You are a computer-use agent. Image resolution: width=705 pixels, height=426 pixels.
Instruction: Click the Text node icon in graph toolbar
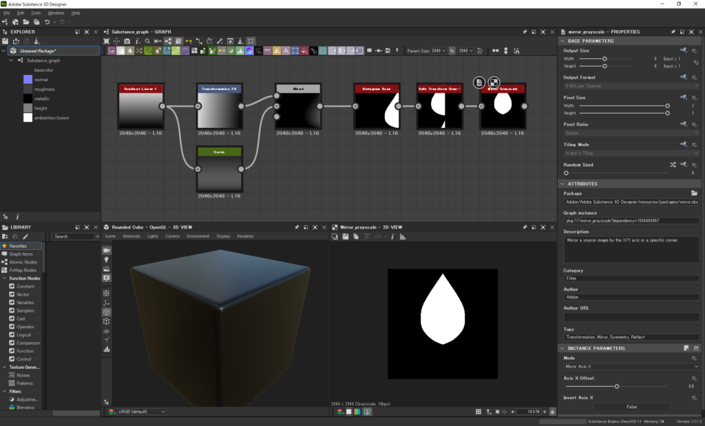pyautogui.click(x=286, y=51)
